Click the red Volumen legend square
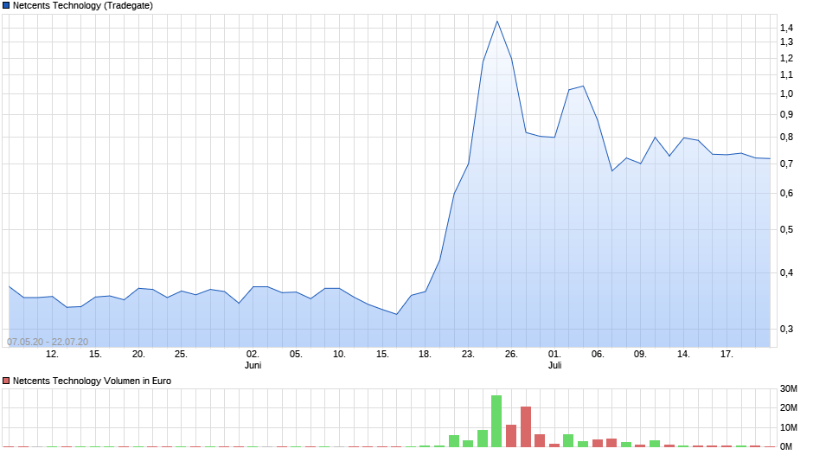The height and width of the screenshot is (455, 813). tap(6, 381)
